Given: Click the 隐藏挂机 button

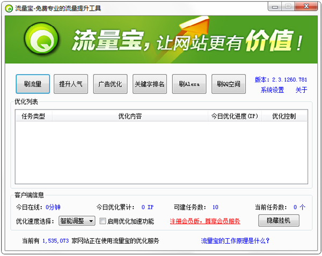Looking at the screenshot, I should 279,221.
